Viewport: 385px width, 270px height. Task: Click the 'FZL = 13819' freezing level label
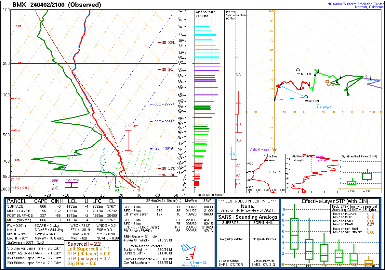[x=162, y=148]
